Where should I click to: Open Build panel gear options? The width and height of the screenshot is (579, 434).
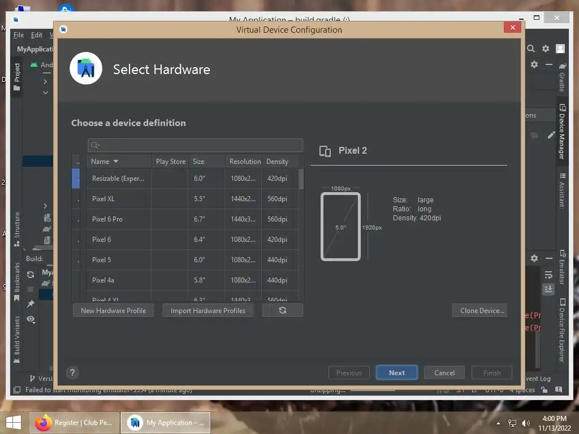pos(534,258)
